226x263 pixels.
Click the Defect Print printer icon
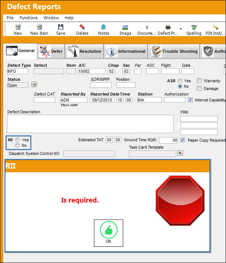coord(168,27)
